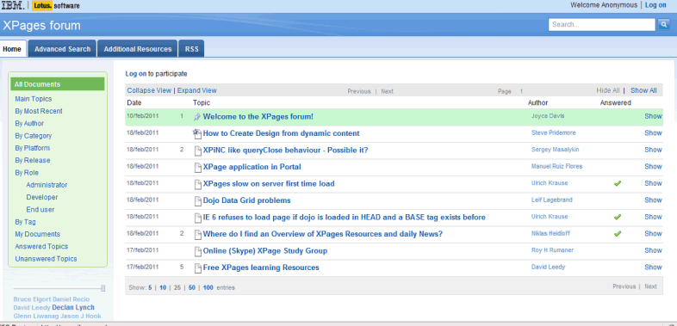Show 10 entries per page
Screen dimensions: 677x326
[163, 287]
